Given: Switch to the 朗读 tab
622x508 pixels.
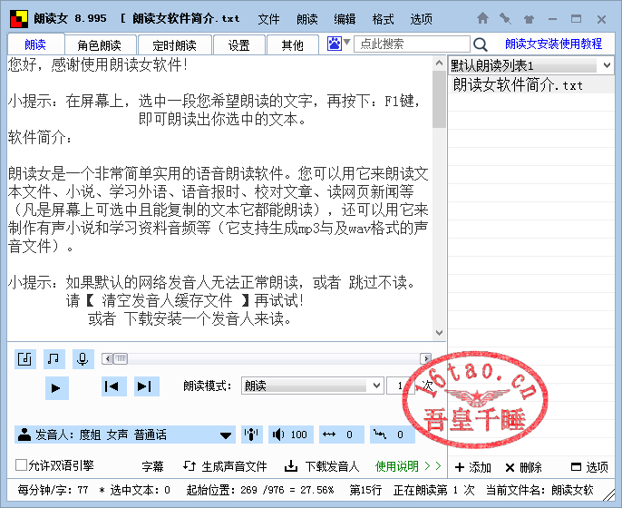Looking at the screenshot, I should tap(35, 44).
